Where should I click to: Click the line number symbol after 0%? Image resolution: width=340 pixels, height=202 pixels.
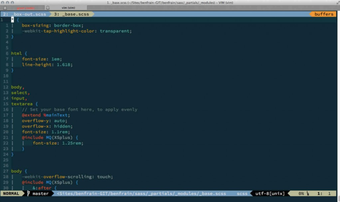307,194
